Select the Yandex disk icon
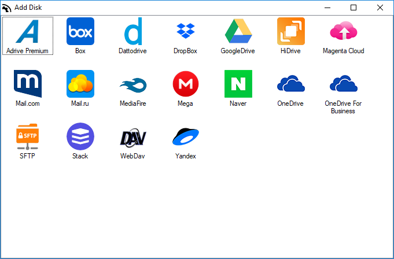This screenshot has width=394, height=259. pyautogui.click(x=186, y=136)
